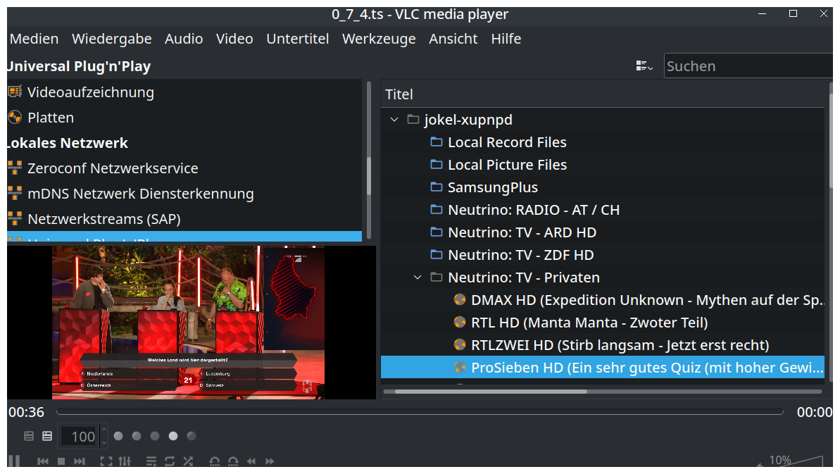This screenshot has height=474, width=840.
Task: Open extended settings equalizer icon
Action: tap(125, 461)
